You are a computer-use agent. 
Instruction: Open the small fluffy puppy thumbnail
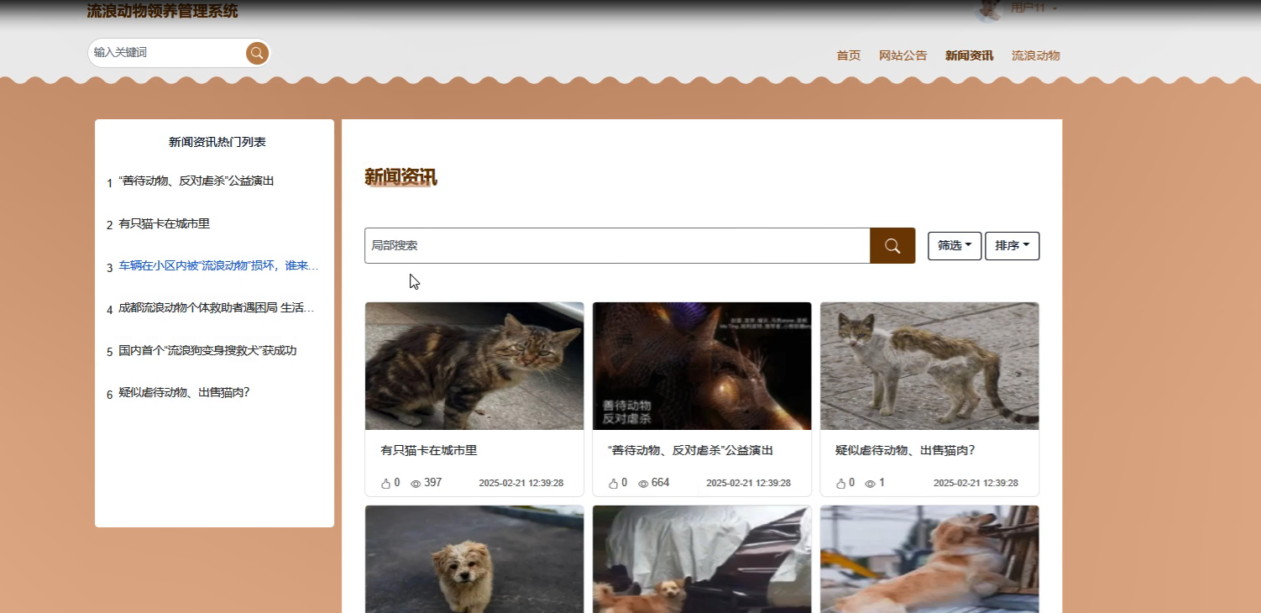tap(474, 559)
